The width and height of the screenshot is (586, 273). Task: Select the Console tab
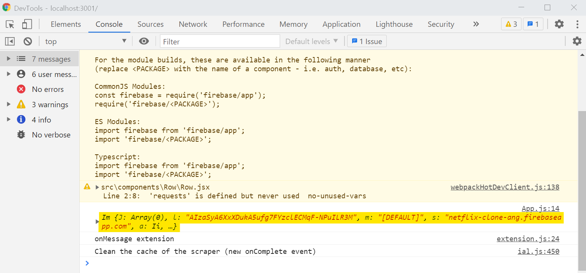click(x=109, y=24)
